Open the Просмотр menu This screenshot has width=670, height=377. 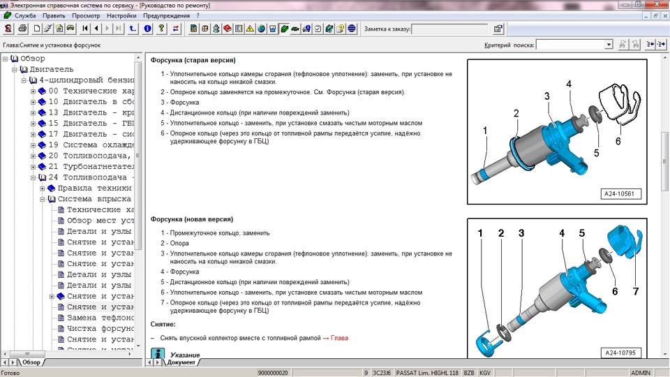(86, 15)
